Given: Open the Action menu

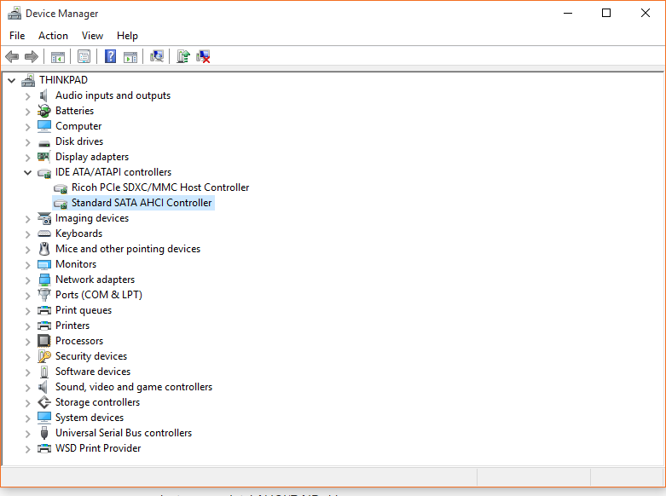Looking at the screenshot, I should pos(53,36).
